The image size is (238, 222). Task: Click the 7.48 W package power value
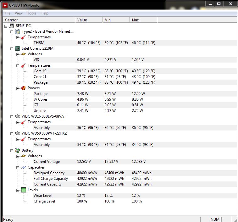coord(83,94)
